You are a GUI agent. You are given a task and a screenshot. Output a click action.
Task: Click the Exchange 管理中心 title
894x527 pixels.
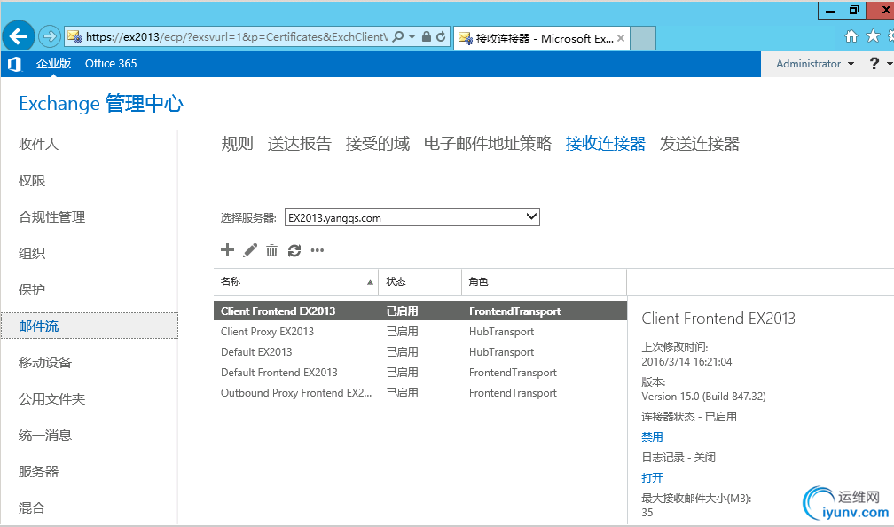(x=101, y=104)
